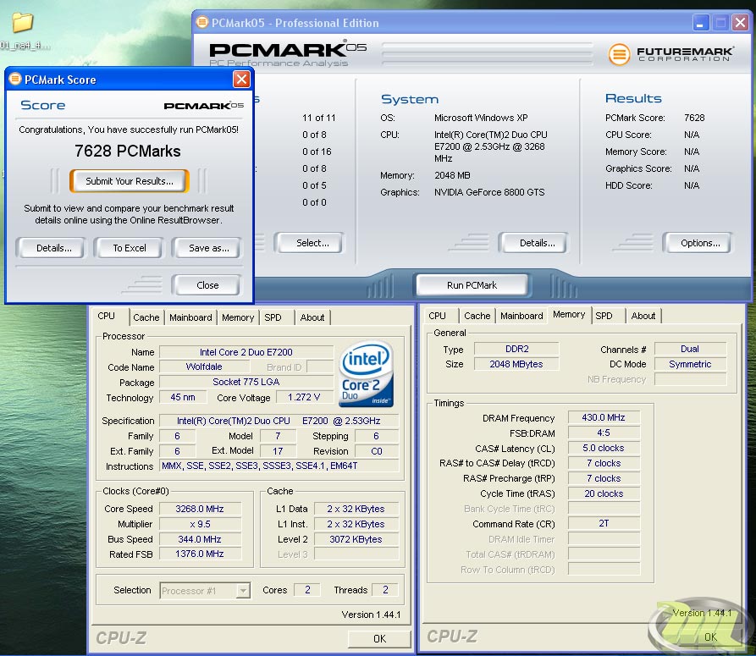Click the 7628 PCMarks score text
Screen dimensions: 756x656
tap(128, 152)
